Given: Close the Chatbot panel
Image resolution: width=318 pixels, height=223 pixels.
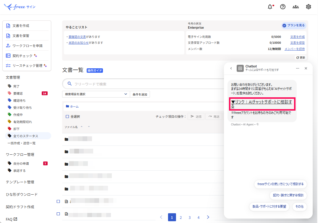Looking at the screenshot, I should (306, 68).
